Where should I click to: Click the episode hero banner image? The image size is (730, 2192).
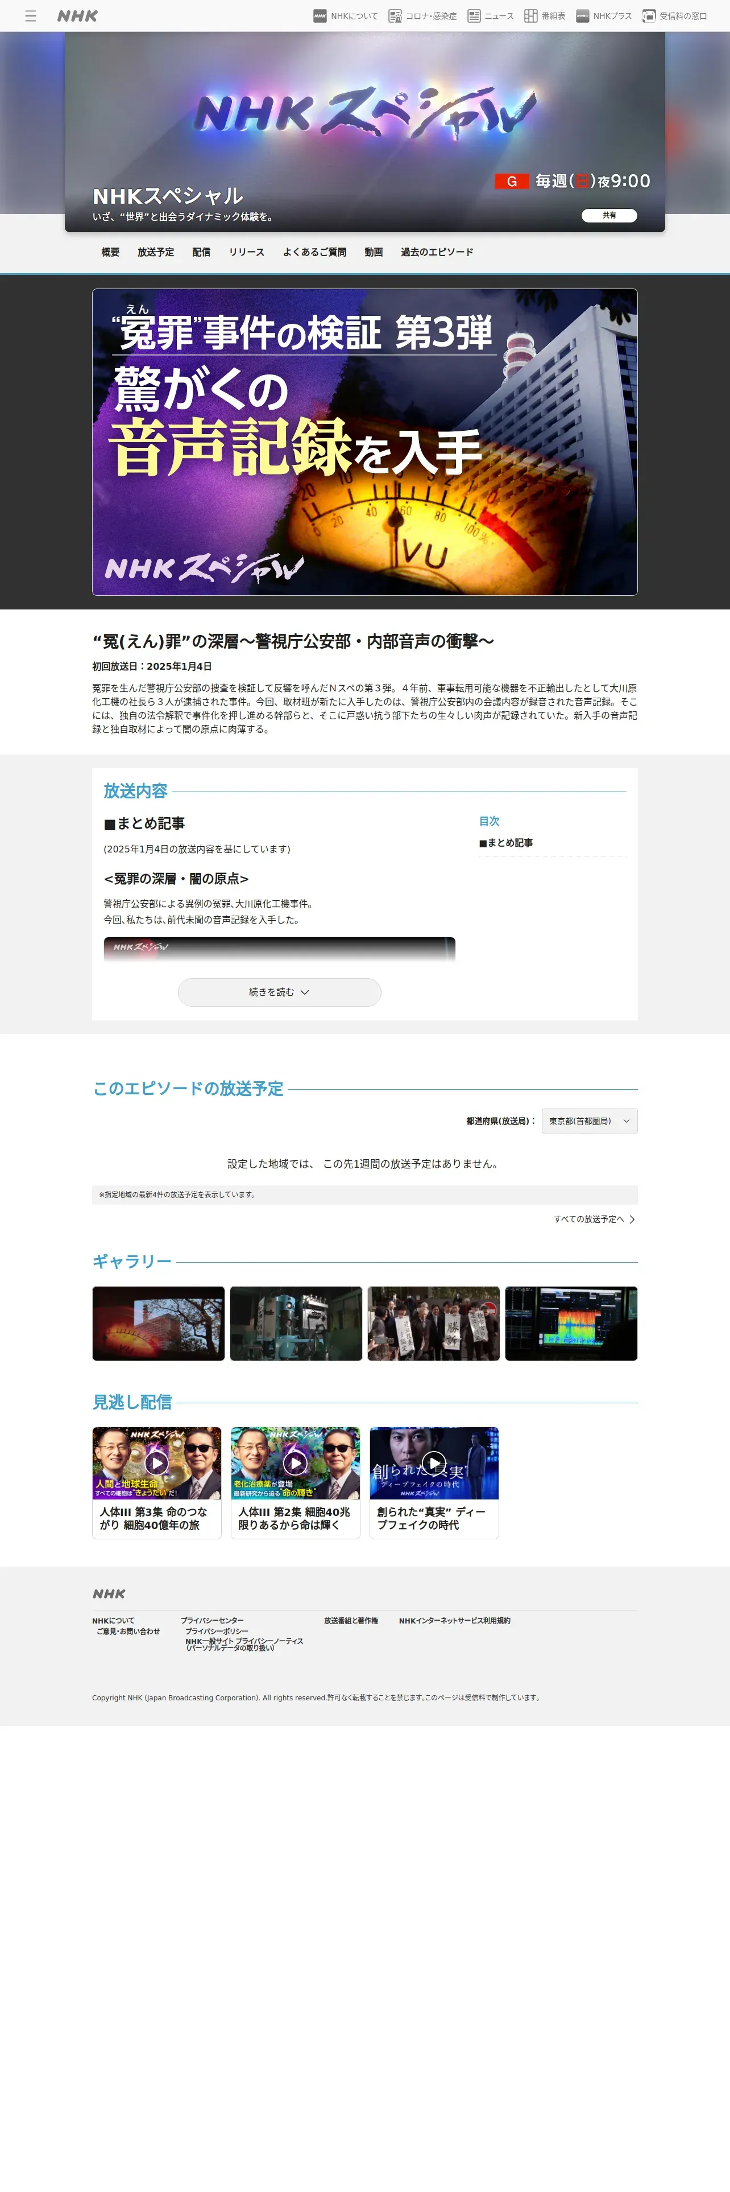pos(364,442)
